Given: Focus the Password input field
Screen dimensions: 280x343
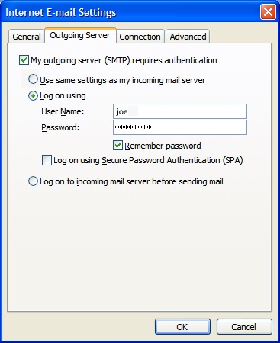Looking at the screenshot, I should tap(180, 127).
